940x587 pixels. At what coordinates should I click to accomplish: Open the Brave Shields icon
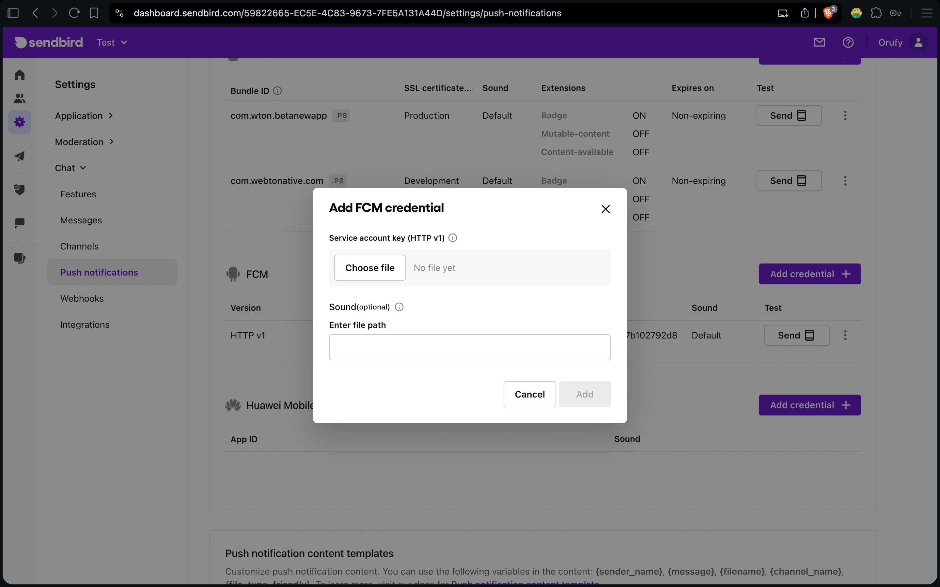(828, 13)
